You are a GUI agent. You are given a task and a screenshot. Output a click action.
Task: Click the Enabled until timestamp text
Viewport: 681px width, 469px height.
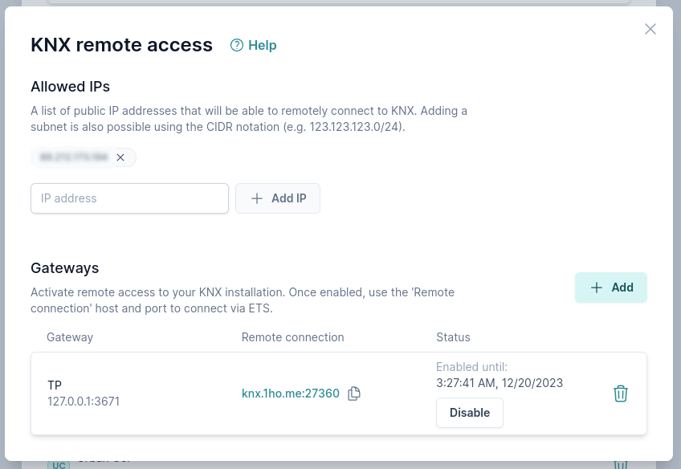500,383
